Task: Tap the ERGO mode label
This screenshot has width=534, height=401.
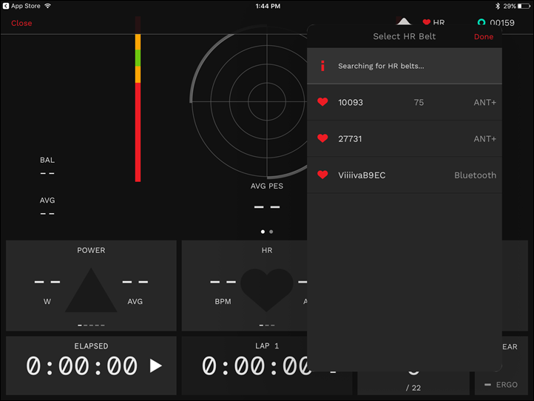Action: tap(507, 385)
